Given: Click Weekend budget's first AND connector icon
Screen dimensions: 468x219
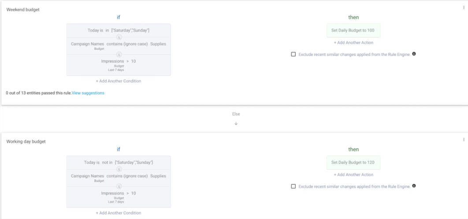Looking at the screenshot, I should [x=119, y=37].
